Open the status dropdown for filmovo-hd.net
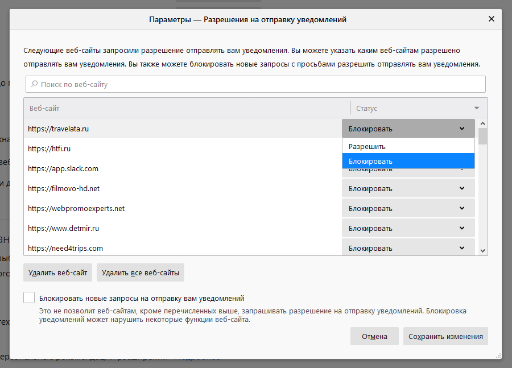 tap(408, 188)
